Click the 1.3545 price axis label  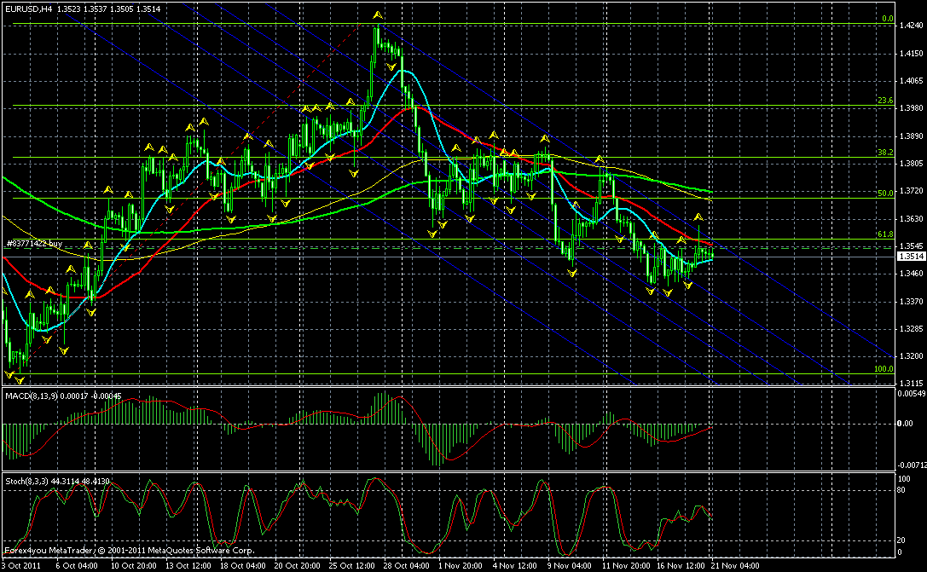911,246
